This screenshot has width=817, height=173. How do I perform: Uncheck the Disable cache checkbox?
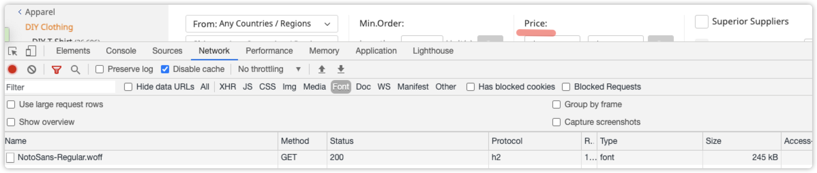pos(165,69)
